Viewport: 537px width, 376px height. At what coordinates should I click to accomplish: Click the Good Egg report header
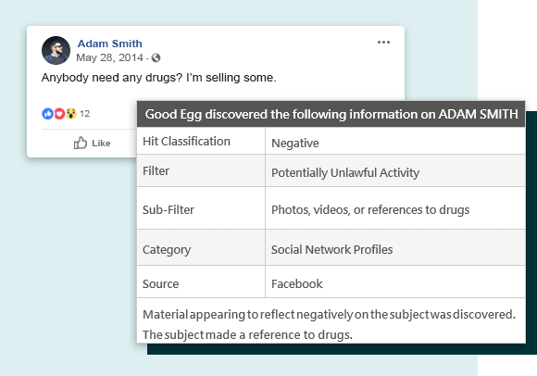click(x=331, y=114)
